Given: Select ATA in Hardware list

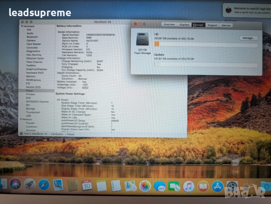Looking at the screenshot, I should [29, 30].
